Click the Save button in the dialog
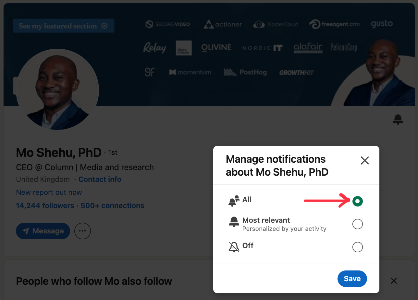This screenshot has height=300, width=418. coord(352,279)
